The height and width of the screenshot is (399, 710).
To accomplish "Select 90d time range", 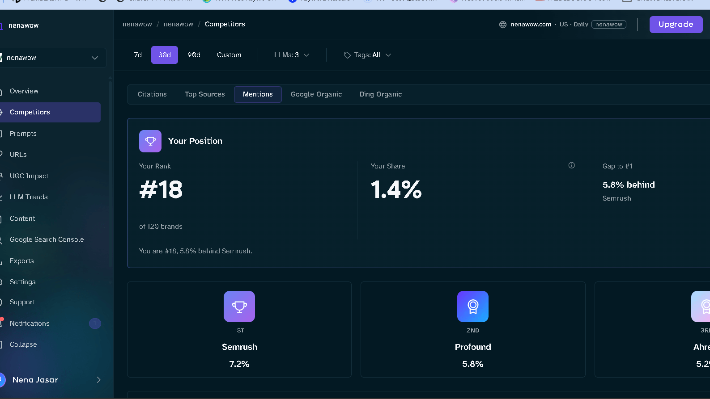I will coord(194,55).
